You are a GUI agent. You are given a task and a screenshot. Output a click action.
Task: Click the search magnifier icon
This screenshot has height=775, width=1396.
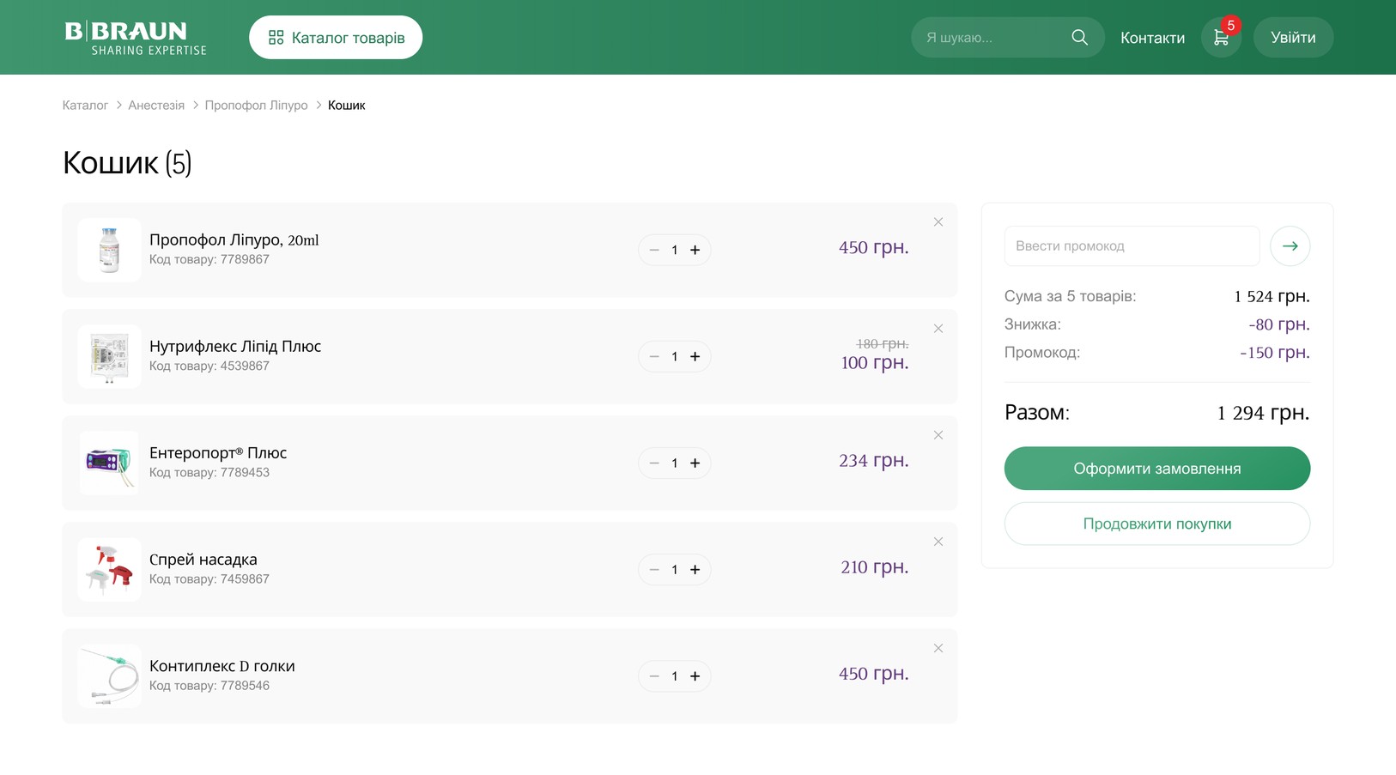click(1079, 38)
